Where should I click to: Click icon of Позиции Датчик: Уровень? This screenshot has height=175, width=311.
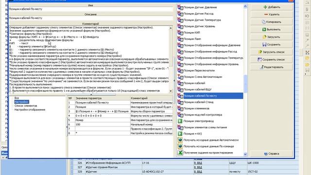[x=180, y=26]
